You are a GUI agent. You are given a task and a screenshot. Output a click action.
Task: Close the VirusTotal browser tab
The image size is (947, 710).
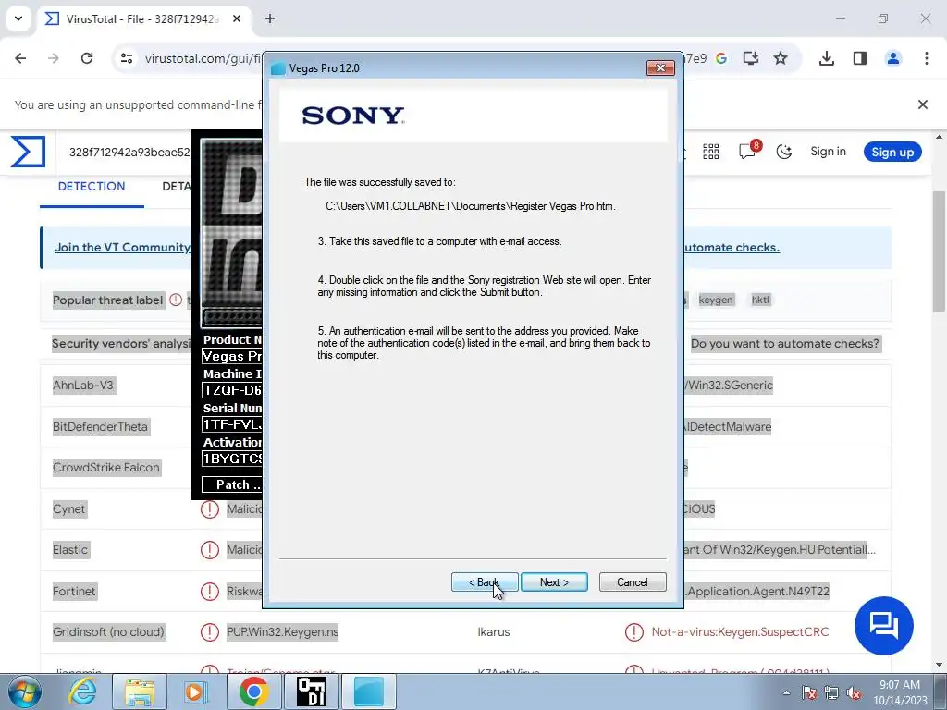pyautogui.click(x=237, y=18)
